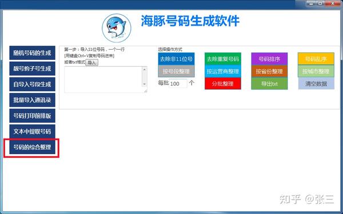Click the yellow 号码乱序 button
343x214 pixels.
316,59
